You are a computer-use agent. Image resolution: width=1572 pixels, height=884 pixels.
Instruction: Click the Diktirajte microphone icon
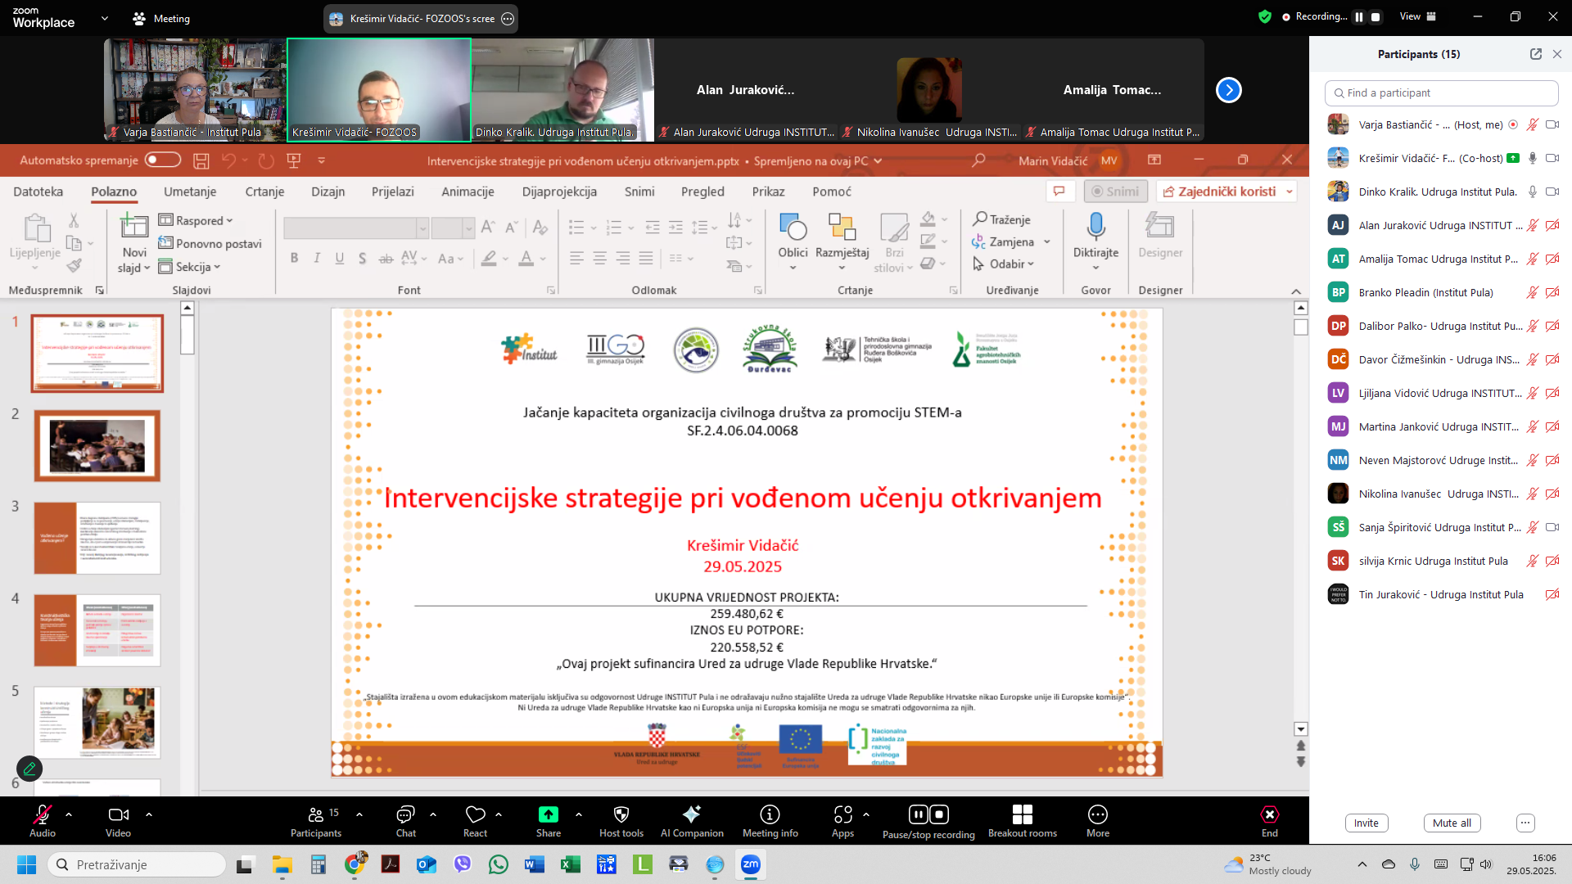click(1095, 227)
